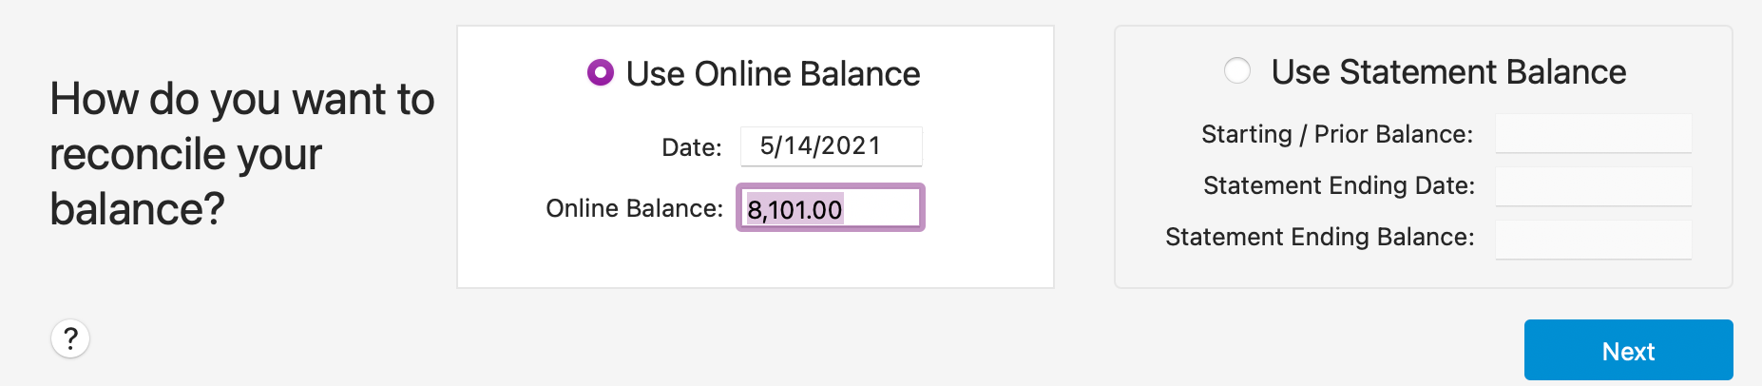Click the word "balance?" in the heading
This screenshot has height=386, width=1762.
[x=137, y=209]
